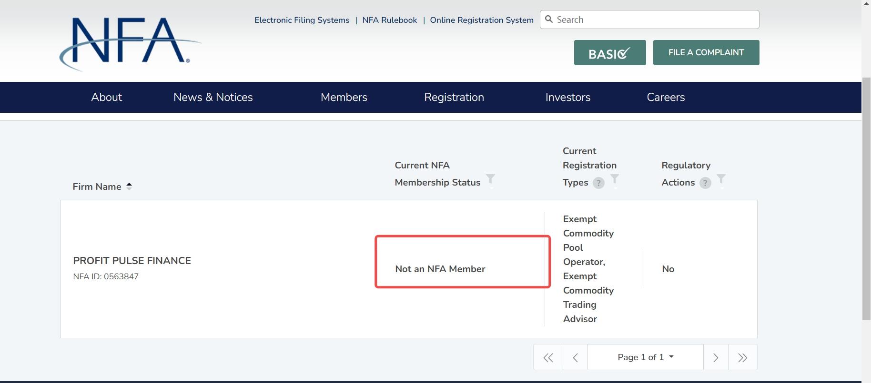Screen dimensions: 871x383
Task: Open Membership Status filter funnel
Action: [x=490, y=180]
